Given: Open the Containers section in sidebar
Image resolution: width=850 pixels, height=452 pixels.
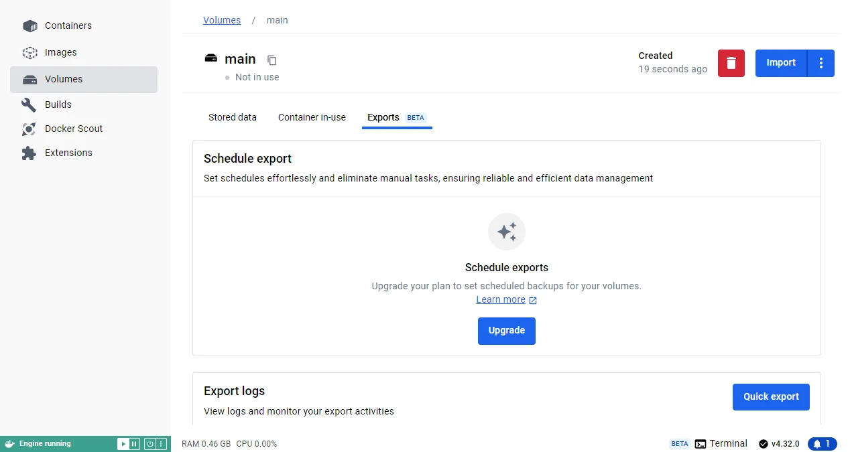Looking at the screenshot, I should coord(68,25).
